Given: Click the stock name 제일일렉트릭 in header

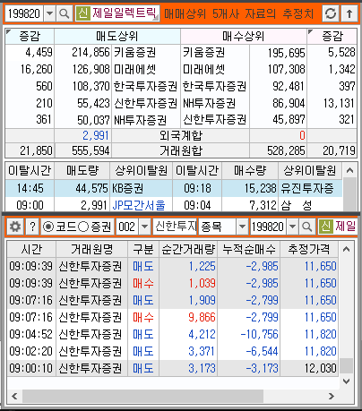Looking at the screenshot, I should click(x=124, y=13).
